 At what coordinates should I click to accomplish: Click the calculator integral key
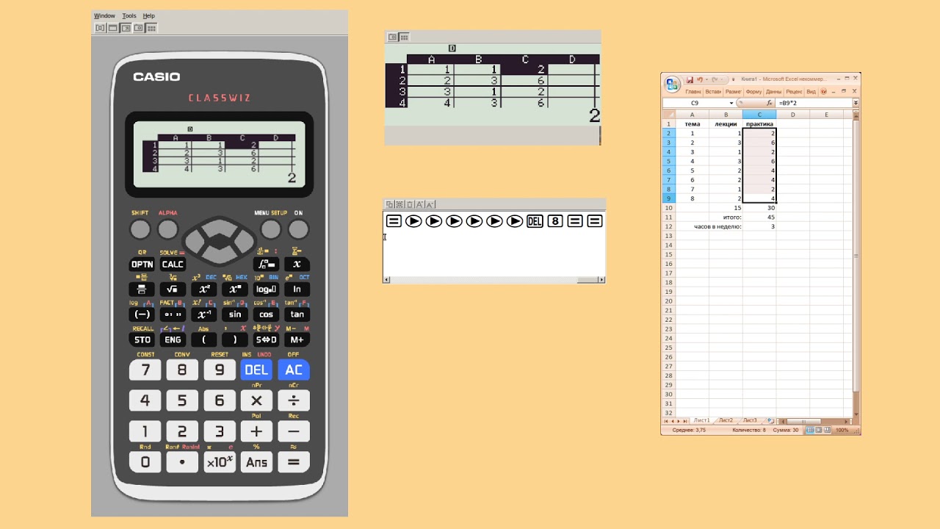pos(266,264)
